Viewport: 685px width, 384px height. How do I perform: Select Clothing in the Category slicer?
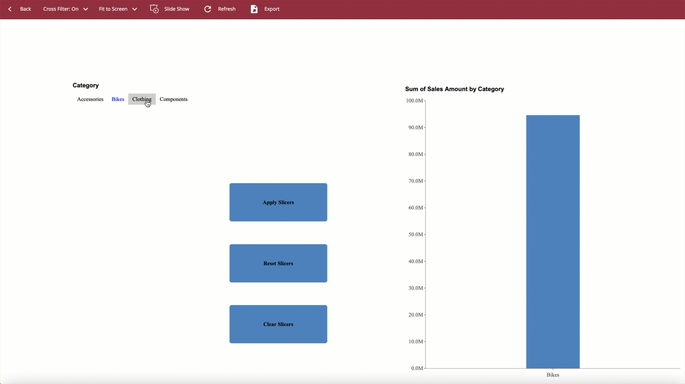click(142, 99)
